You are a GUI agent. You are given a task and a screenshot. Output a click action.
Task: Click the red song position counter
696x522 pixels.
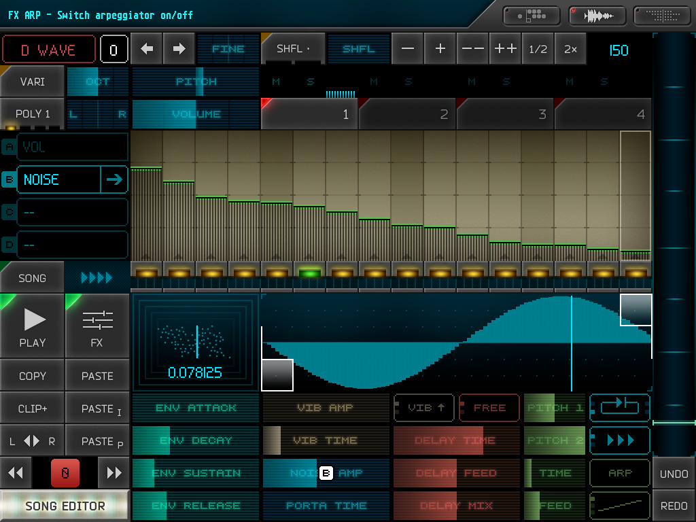[65, 473]
